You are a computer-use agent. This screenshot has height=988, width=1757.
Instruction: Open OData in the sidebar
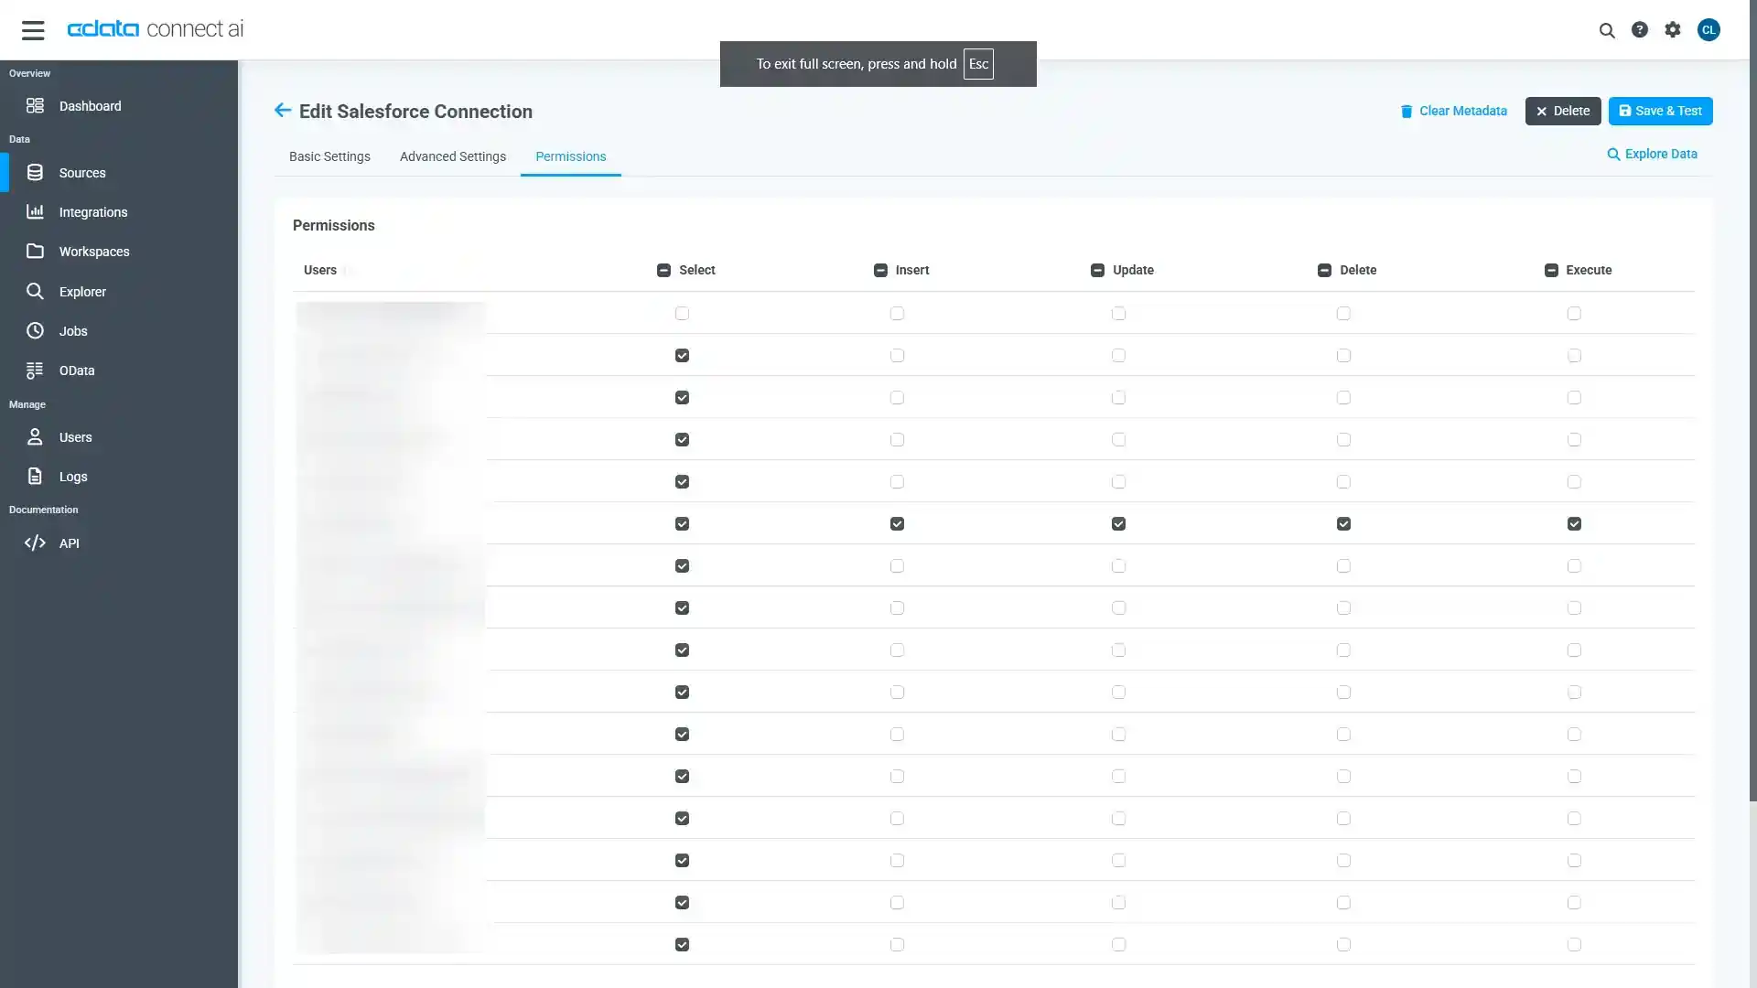tap(77, 370)
